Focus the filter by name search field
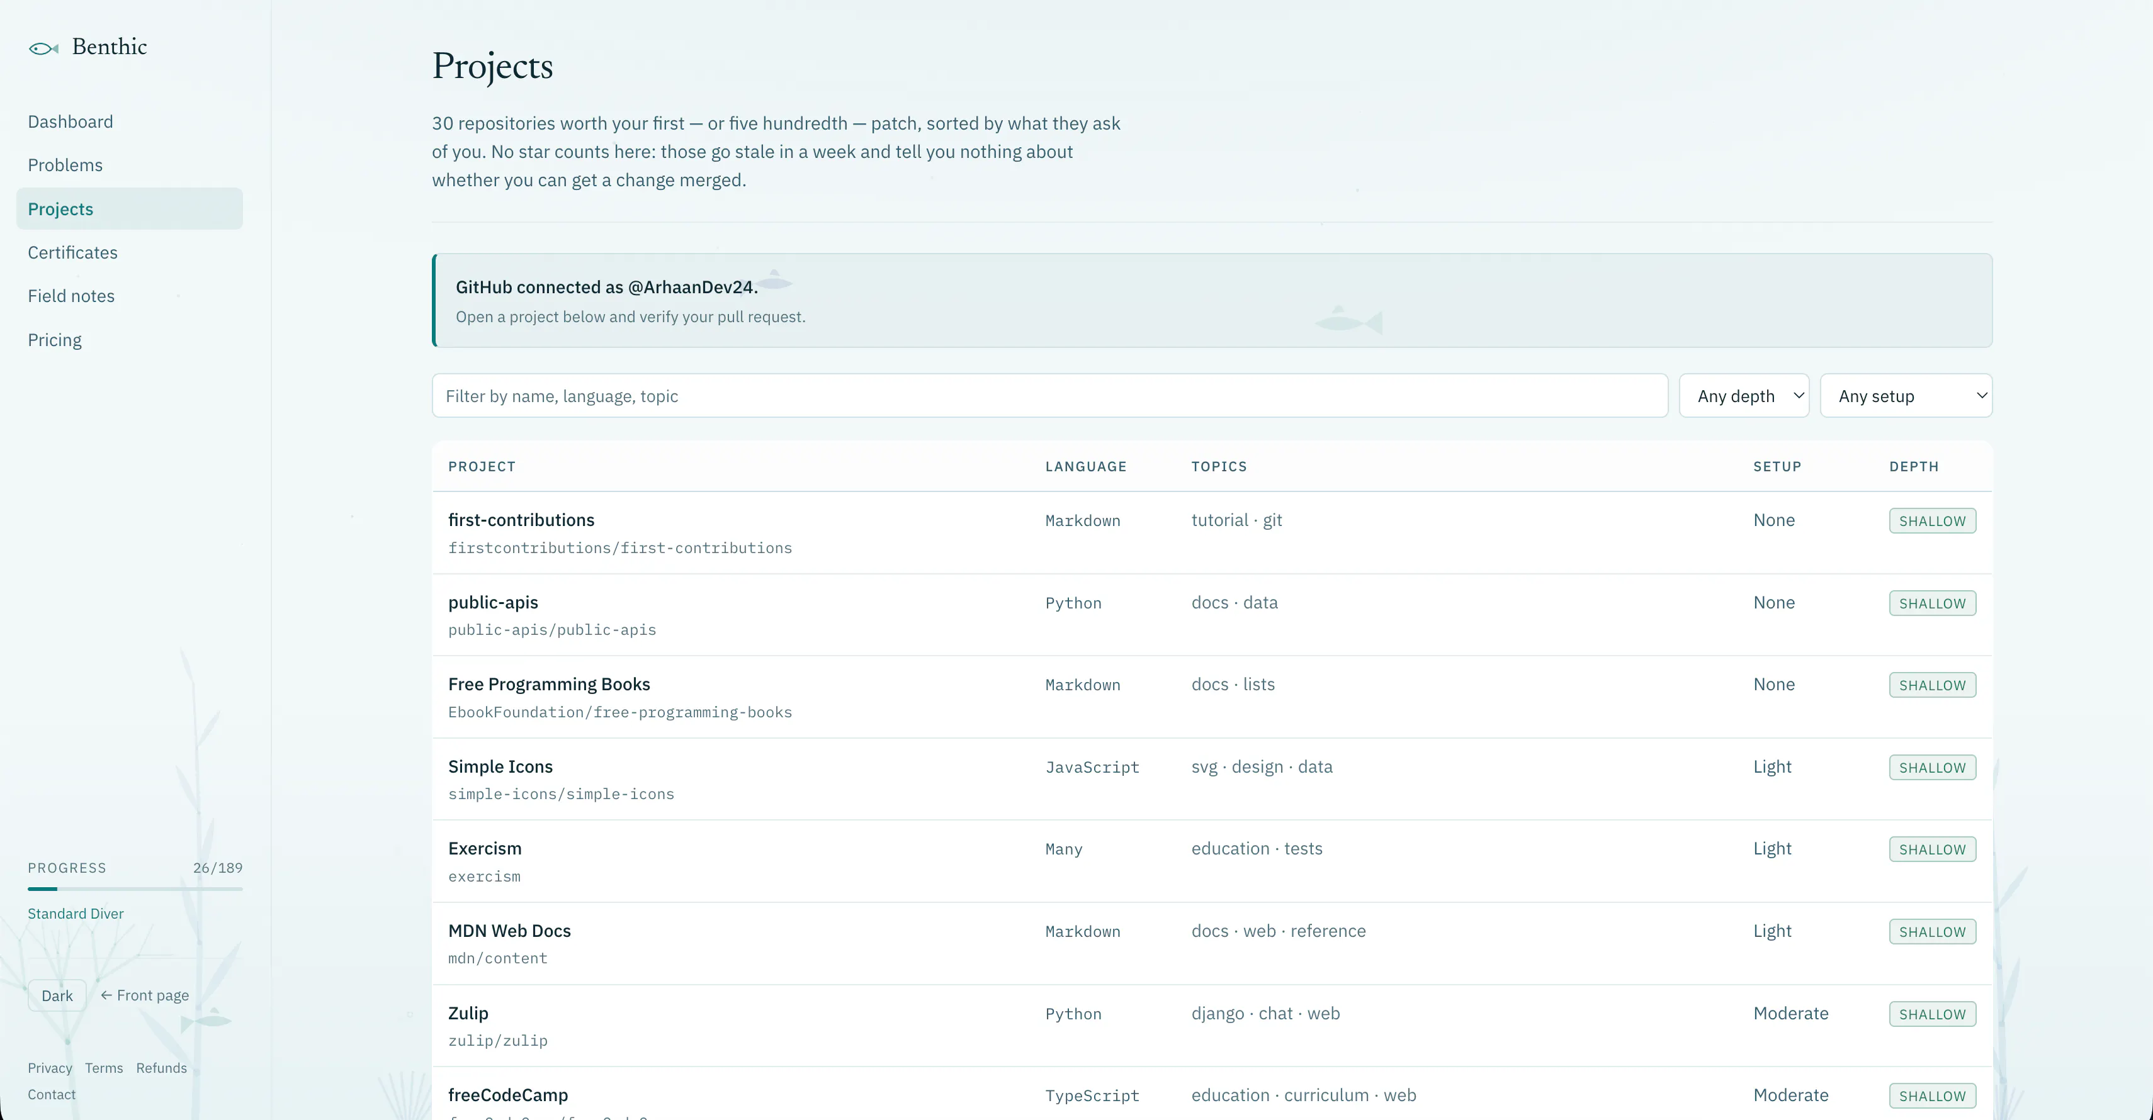Screen dimensions: 2153x1120 pyautogui.click(x=1050, y=396)
